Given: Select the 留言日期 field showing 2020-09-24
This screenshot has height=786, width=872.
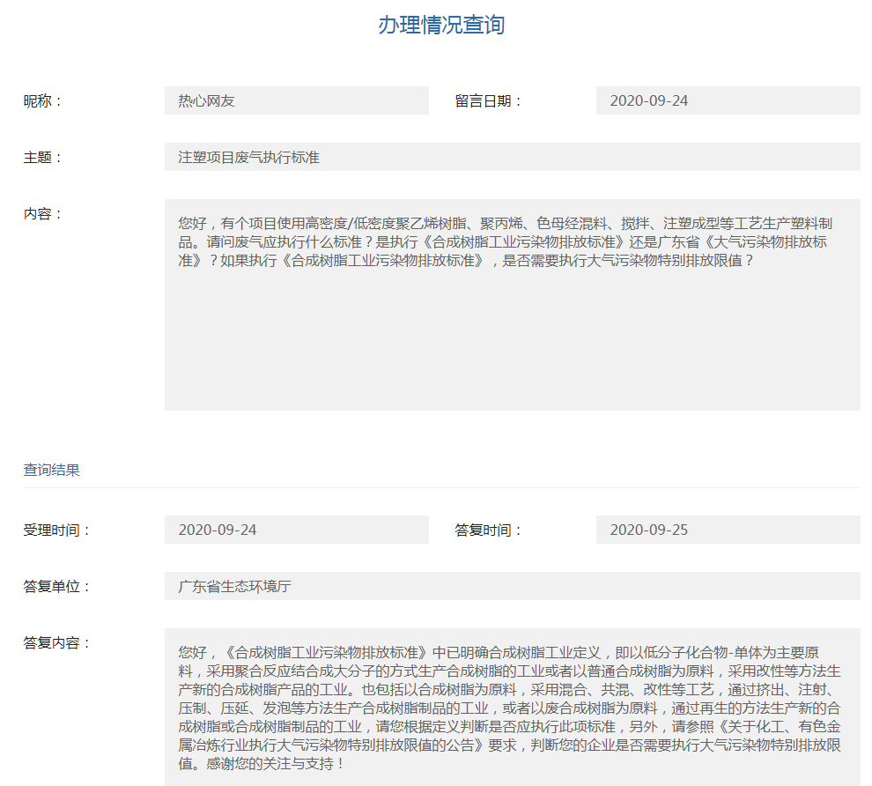Looking at the screenshot, I should [x=728, y=100].
